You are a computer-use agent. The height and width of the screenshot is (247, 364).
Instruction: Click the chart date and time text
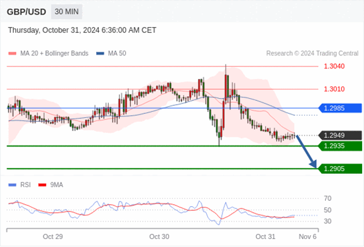[82, 30]
